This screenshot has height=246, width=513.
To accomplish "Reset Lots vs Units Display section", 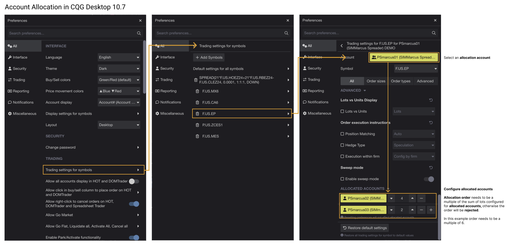I will 431,100.
